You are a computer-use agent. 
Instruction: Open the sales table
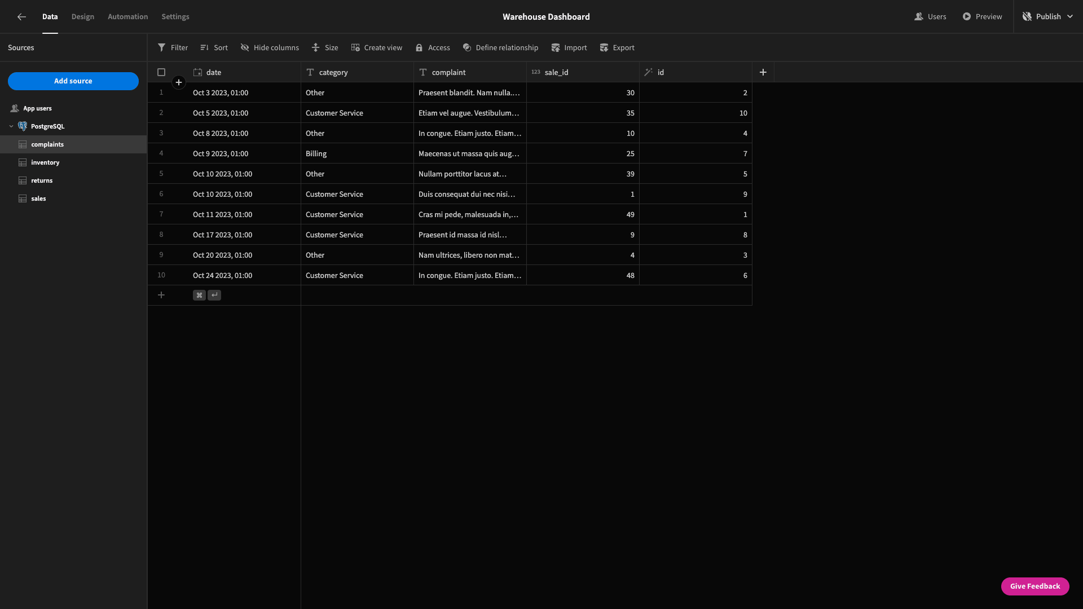click(73, 198)
